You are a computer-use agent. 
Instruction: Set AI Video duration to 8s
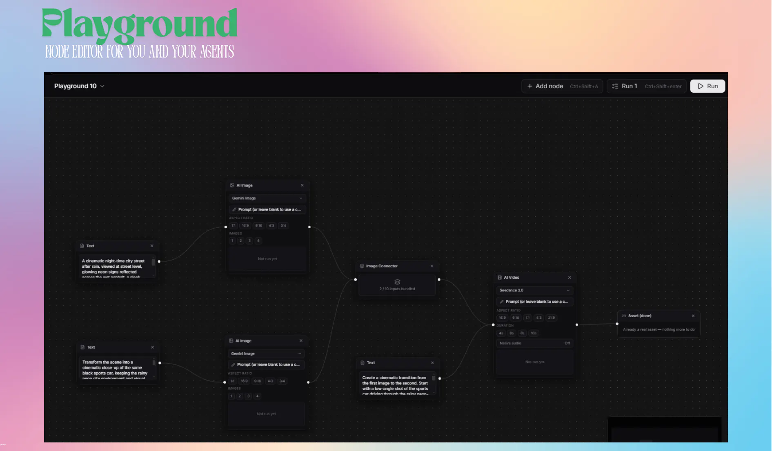(522, 333)
